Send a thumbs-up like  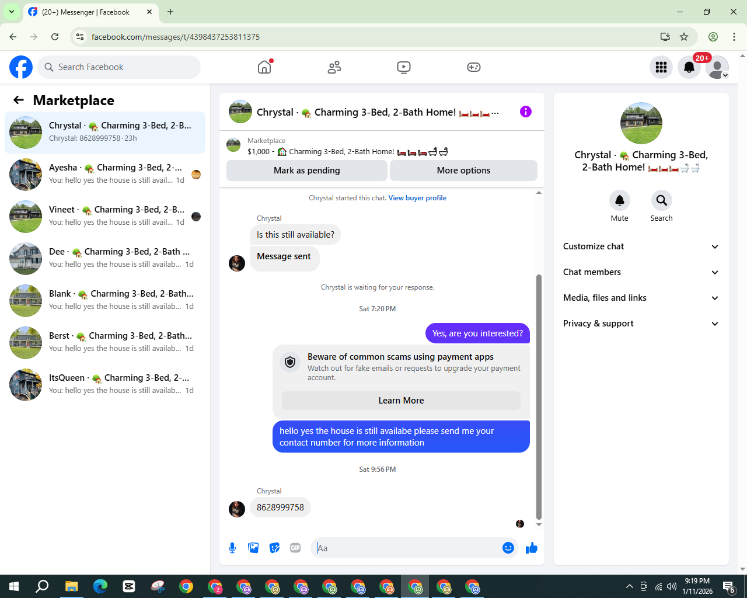click(x=532, y=548)
